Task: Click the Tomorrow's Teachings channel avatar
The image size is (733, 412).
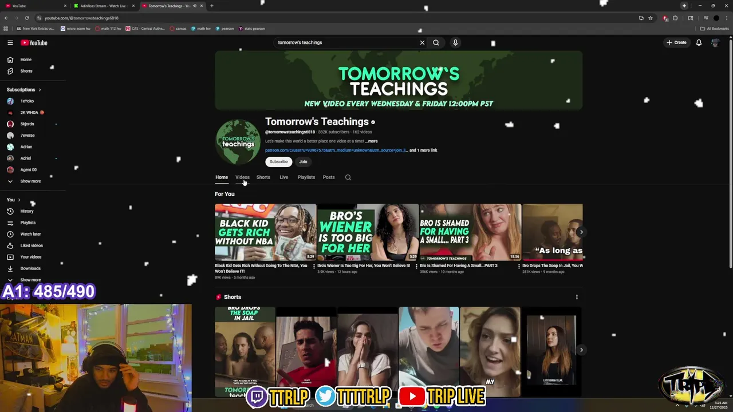Action: click(238, 141)
